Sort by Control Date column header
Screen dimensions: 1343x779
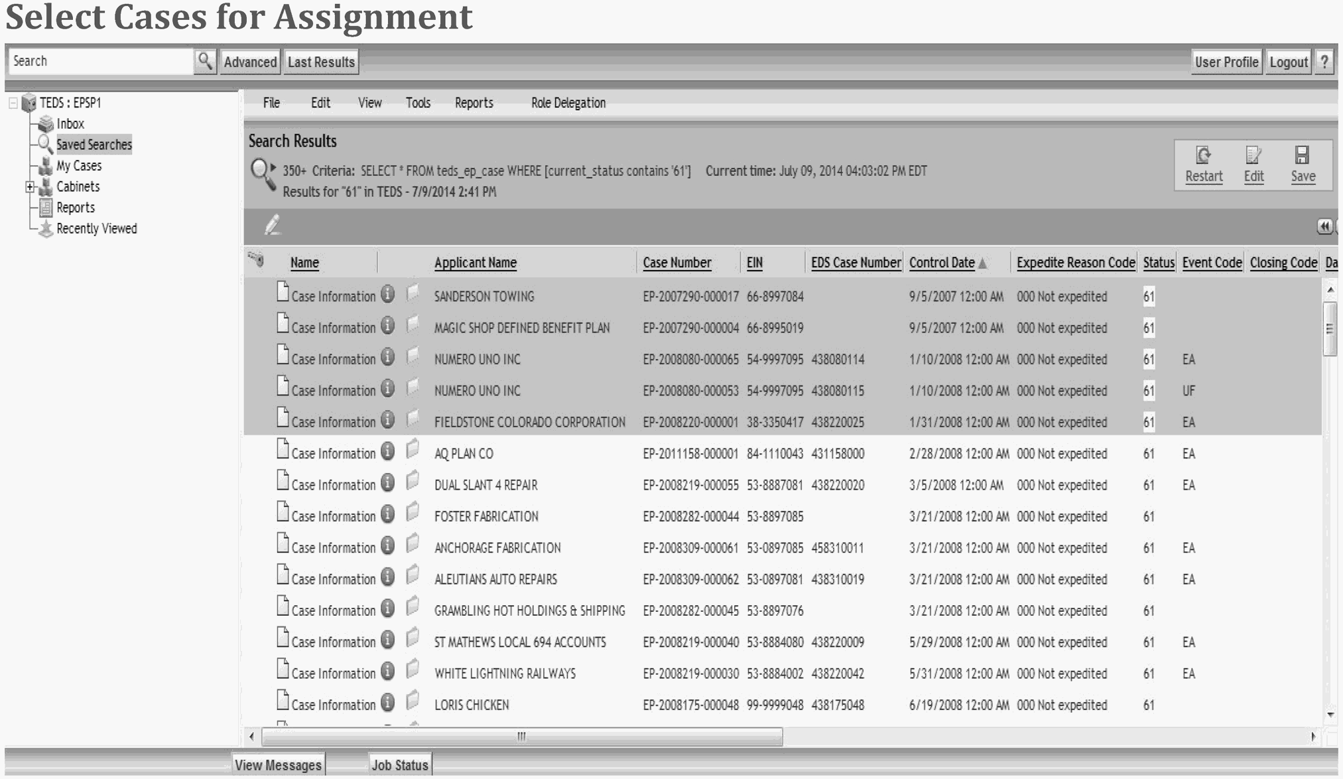[941, 263]
